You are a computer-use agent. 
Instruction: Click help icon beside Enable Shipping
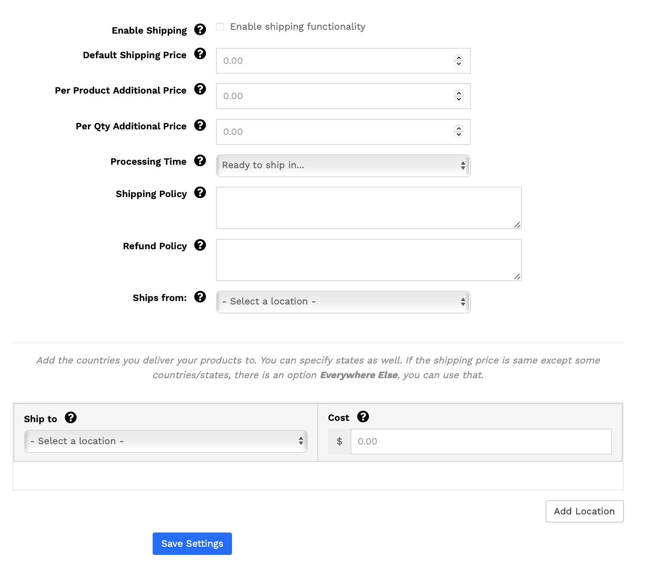tap(200, 29)
